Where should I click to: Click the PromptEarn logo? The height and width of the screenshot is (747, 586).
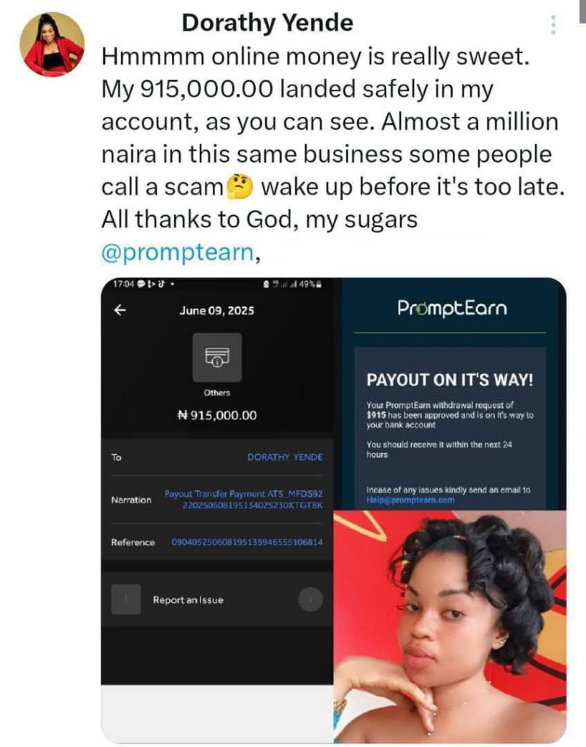click(x=452, y=309)
